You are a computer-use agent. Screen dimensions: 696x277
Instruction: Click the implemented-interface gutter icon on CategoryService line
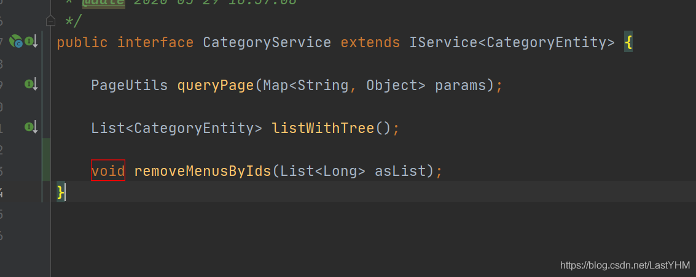(31, 42)
